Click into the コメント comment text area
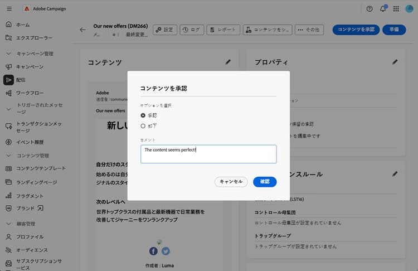Image resolution: width=418 pixels, height=271 pixels. pos(208,154)
